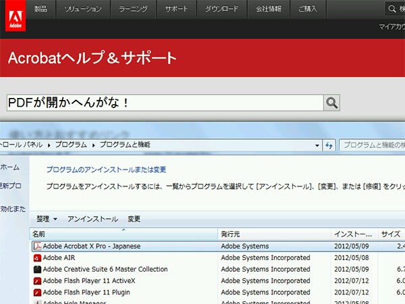
Task: Click the 2012/07/12 date of Flash Player ActiveX
Action: point(352,281)
